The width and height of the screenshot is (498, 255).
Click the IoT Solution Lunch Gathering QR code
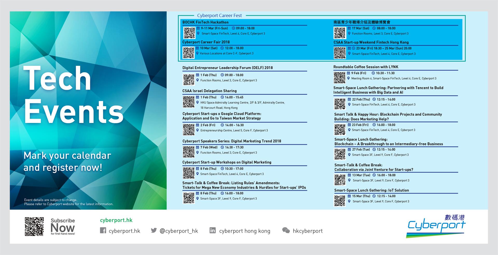340,201
